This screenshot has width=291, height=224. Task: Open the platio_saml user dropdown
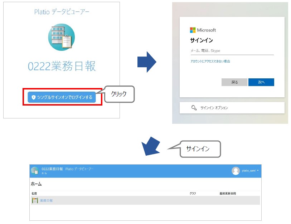[x=250, y=171]
